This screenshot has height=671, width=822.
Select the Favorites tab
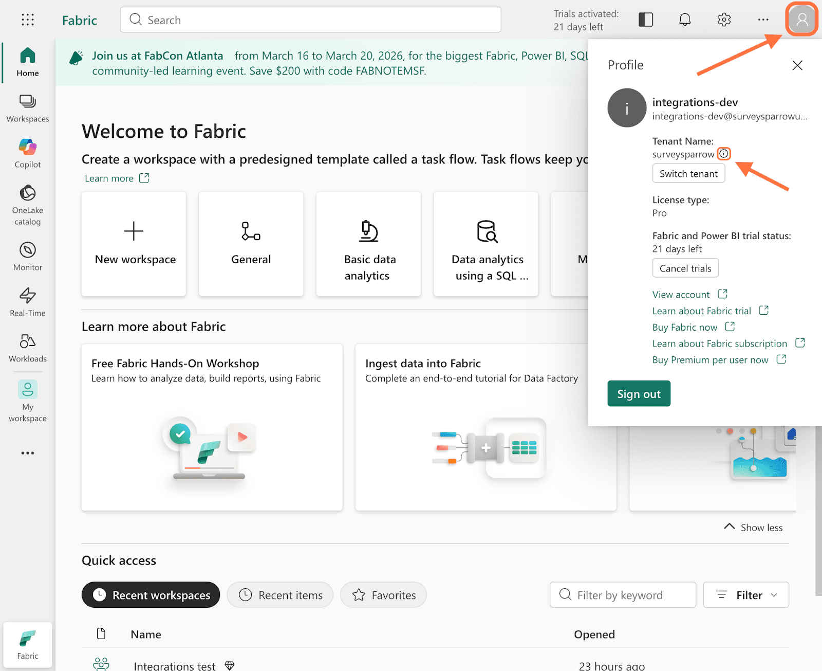(x=384, y=595)
